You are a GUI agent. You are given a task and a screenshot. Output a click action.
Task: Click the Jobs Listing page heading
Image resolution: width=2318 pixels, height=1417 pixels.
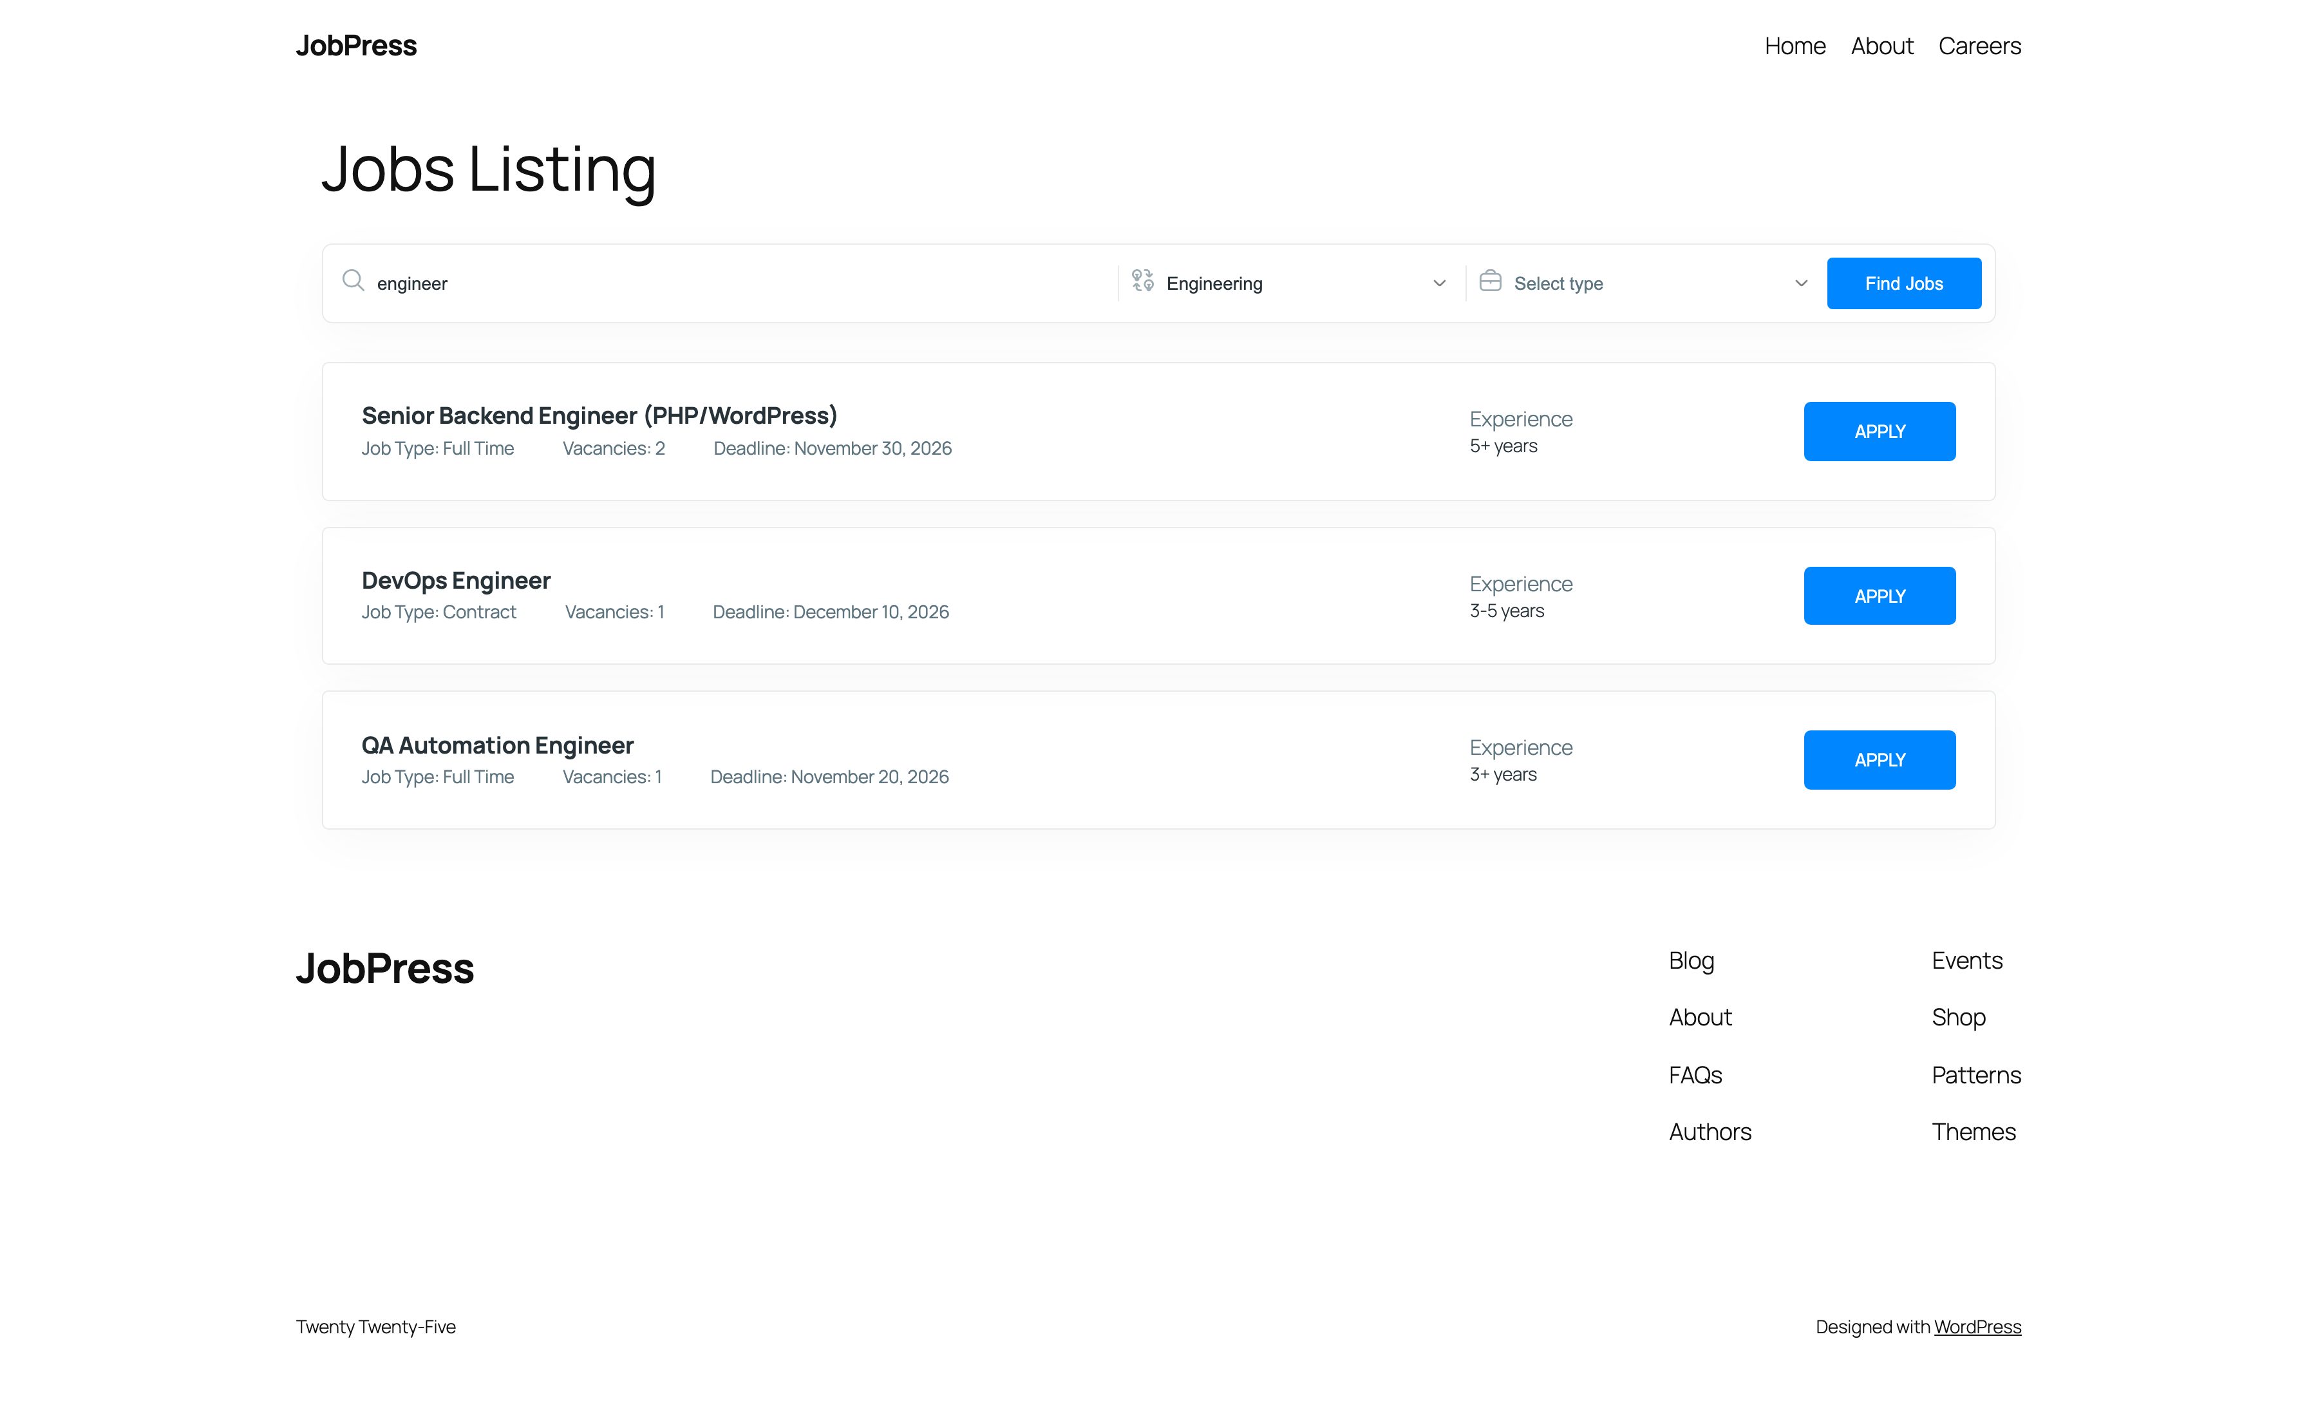click(x=488, y=170)
